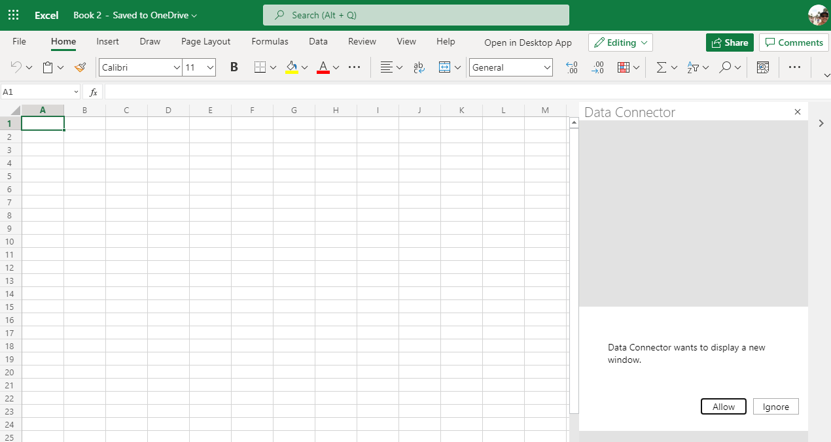Click the AutoSum icon
The image size is (831, 442).
pyautogui.click(x=662, y=67)
